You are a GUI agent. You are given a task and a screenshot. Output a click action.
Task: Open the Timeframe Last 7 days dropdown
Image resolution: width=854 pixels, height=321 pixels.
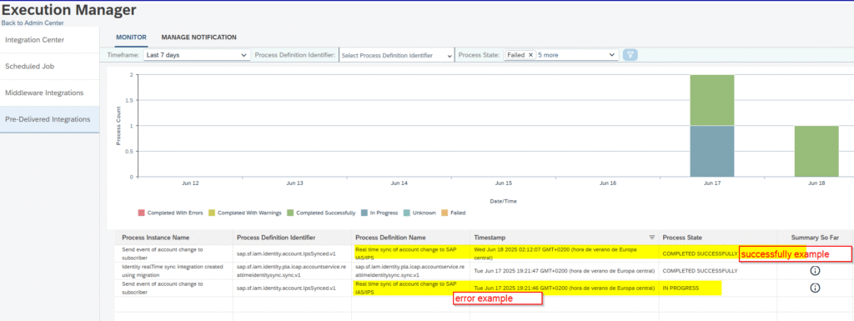(x=197, y=55)
